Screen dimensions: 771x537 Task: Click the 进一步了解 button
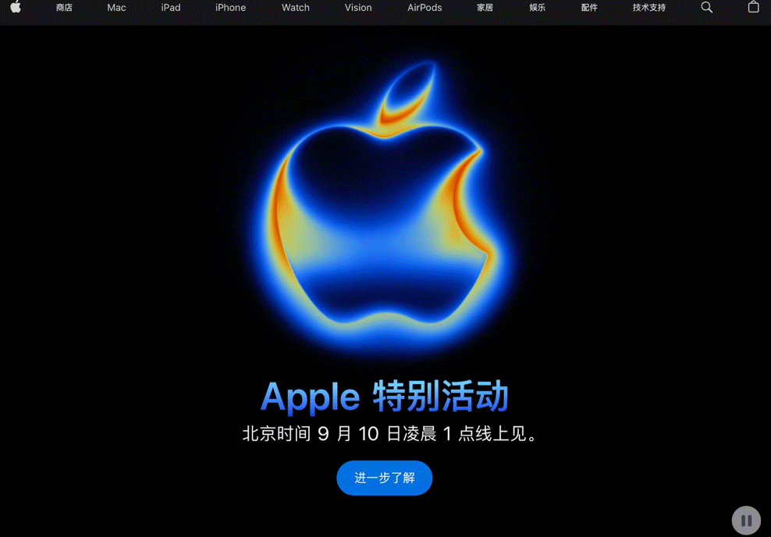[x=385, y=478]
